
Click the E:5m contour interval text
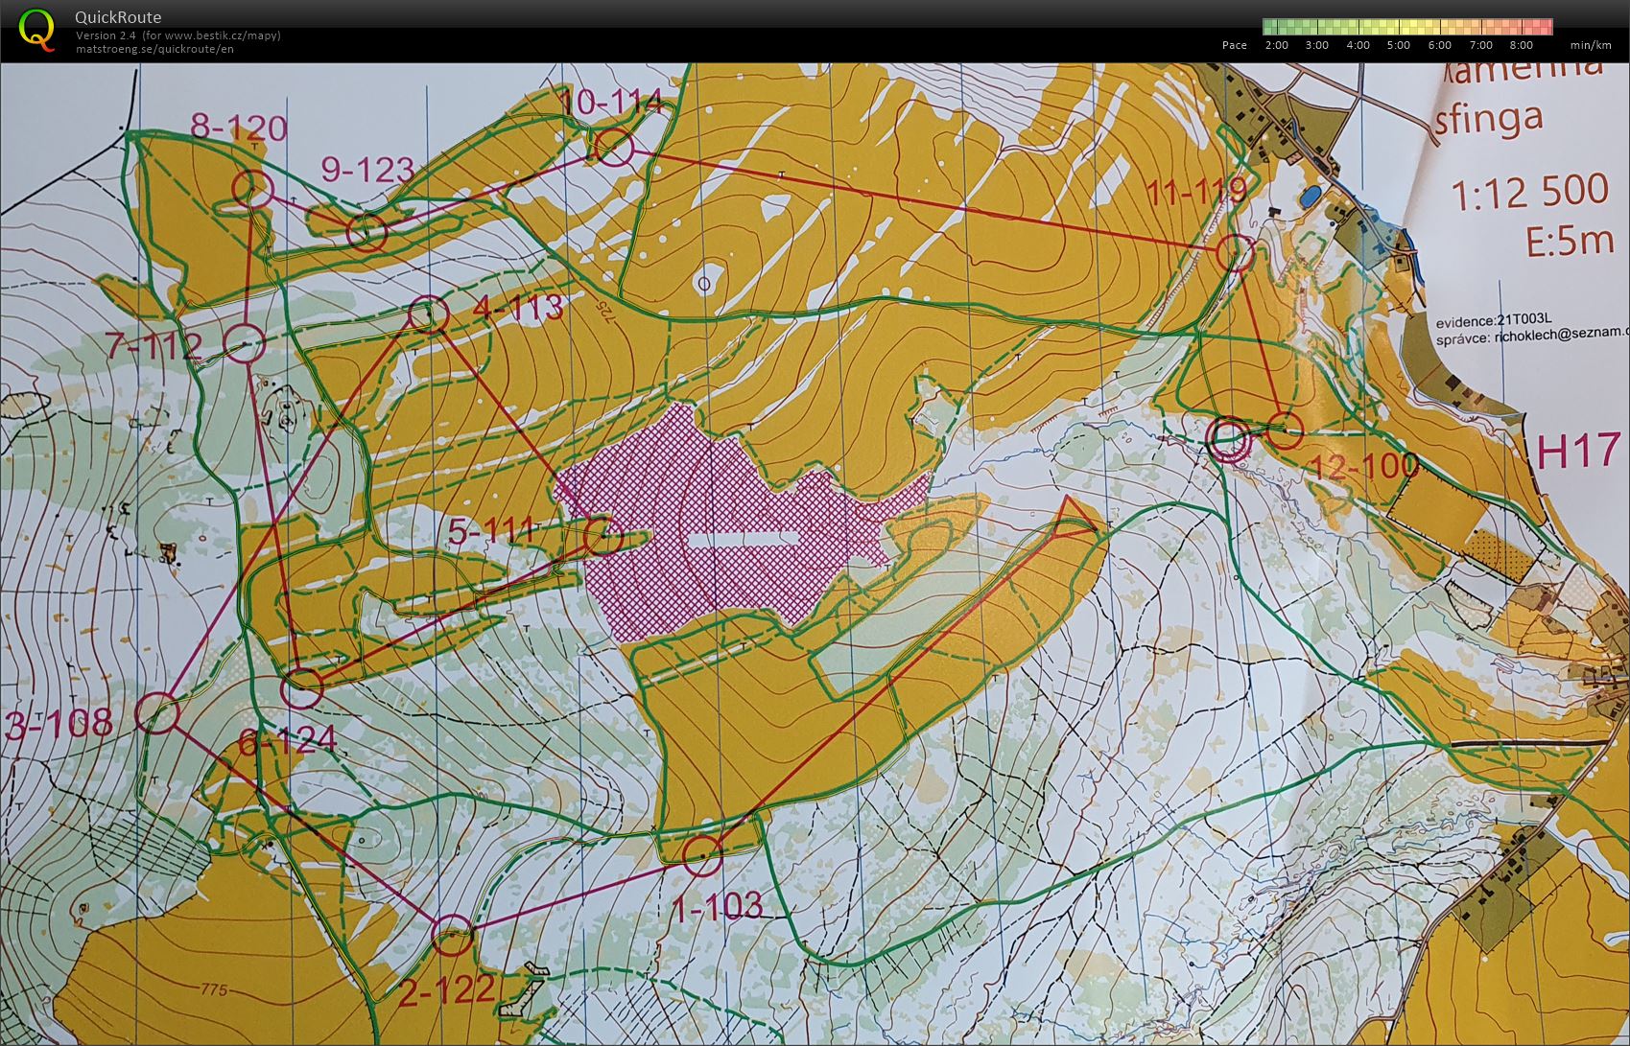pyautogui.click(x=1570, y=241)
